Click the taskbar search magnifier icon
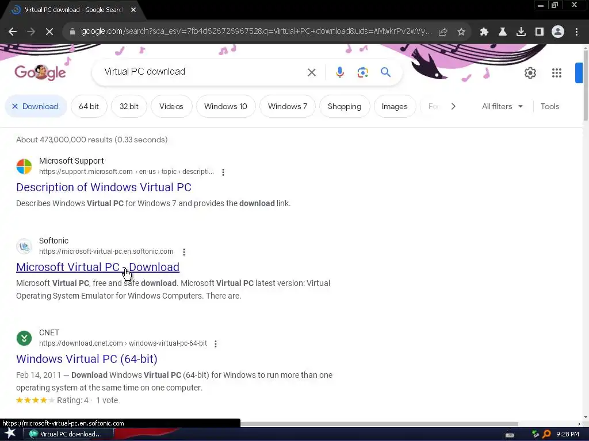The height and width of the screenshot is (441, 589). pos(546,434)
